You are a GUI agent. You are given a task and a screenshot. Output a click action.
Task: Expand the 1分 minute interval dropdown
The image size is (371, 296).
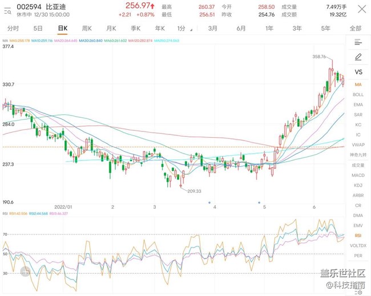(x=182, y=28)
